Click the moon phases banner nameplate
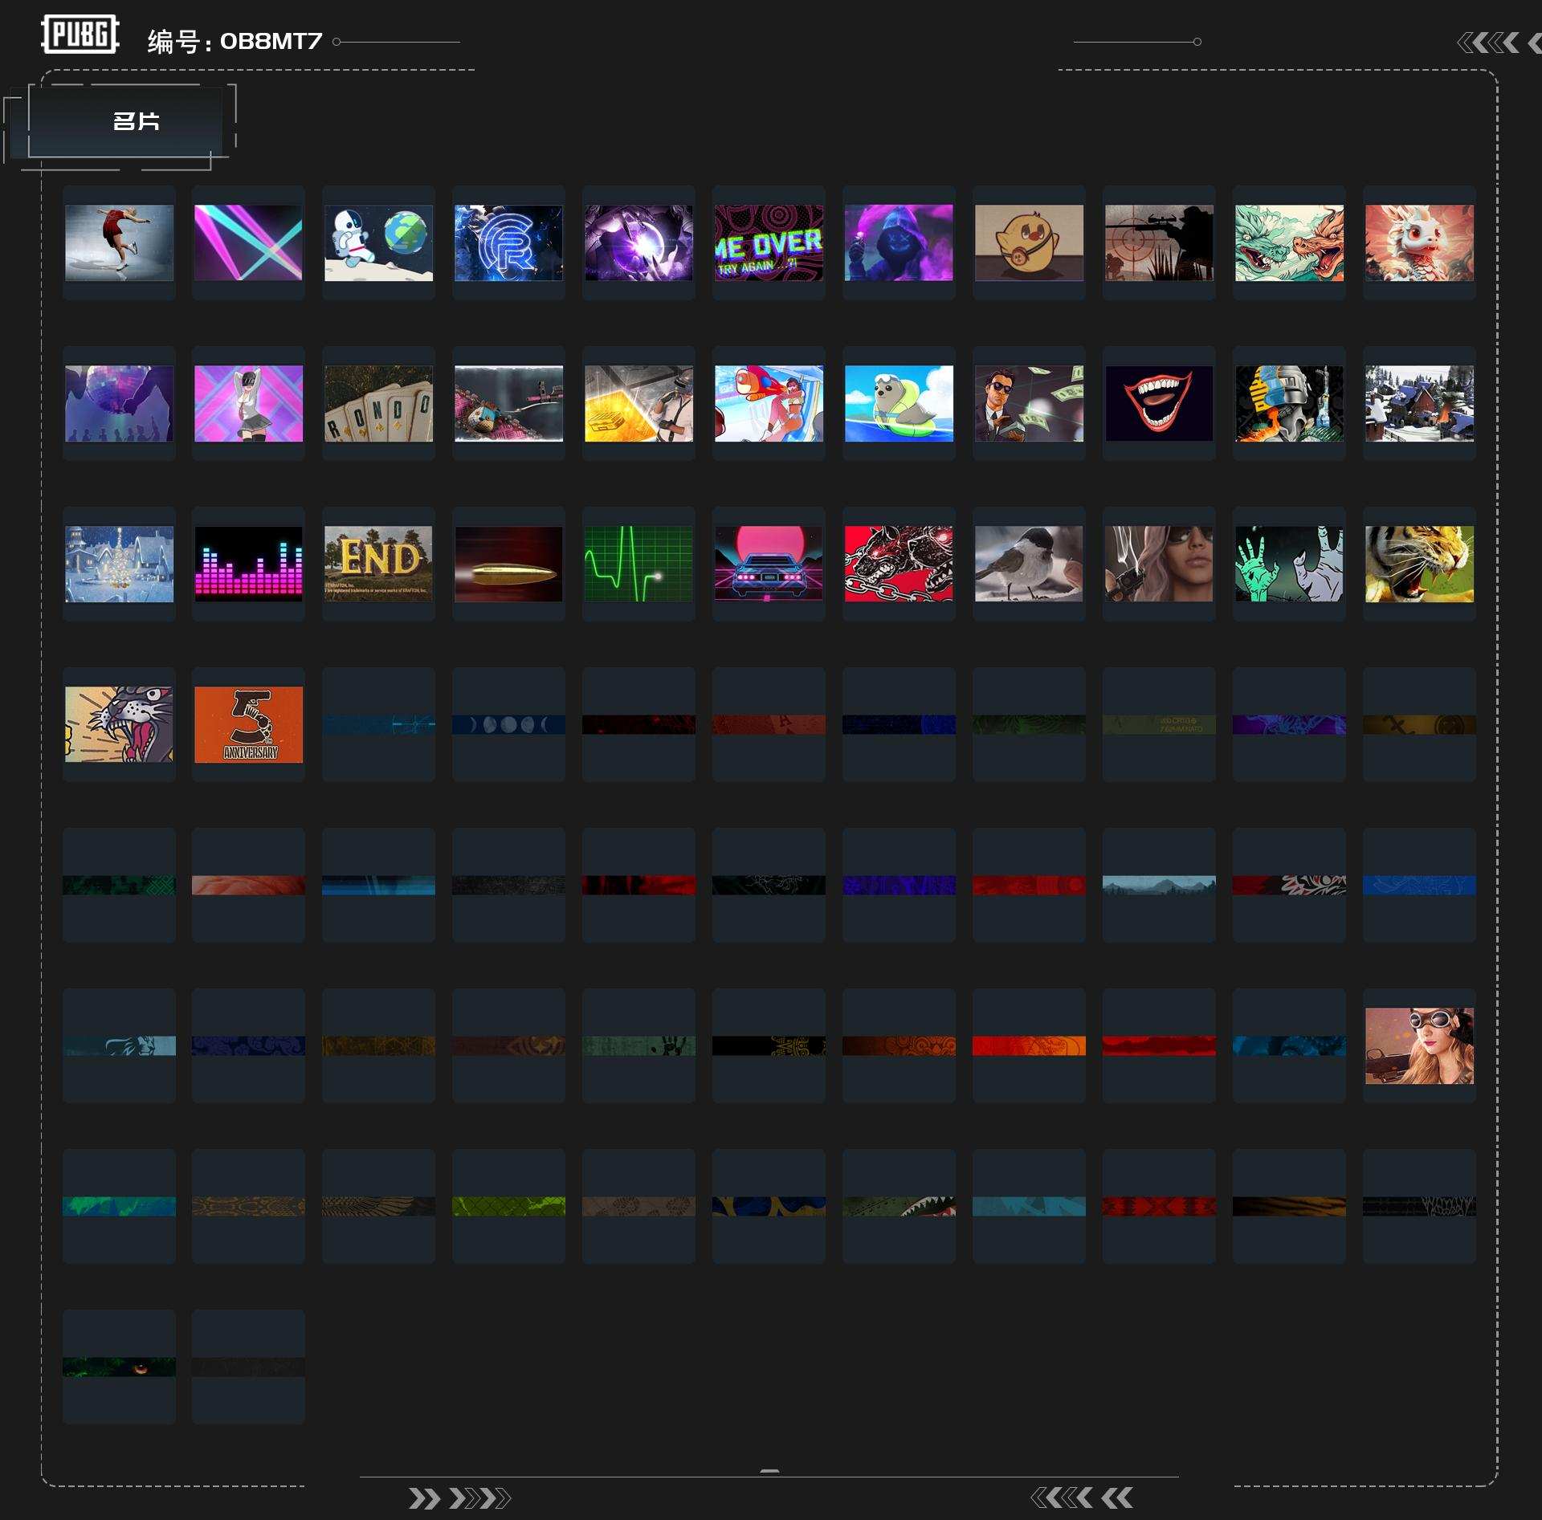Screen dimensions: 1542x1520 (x=508, y=724)
